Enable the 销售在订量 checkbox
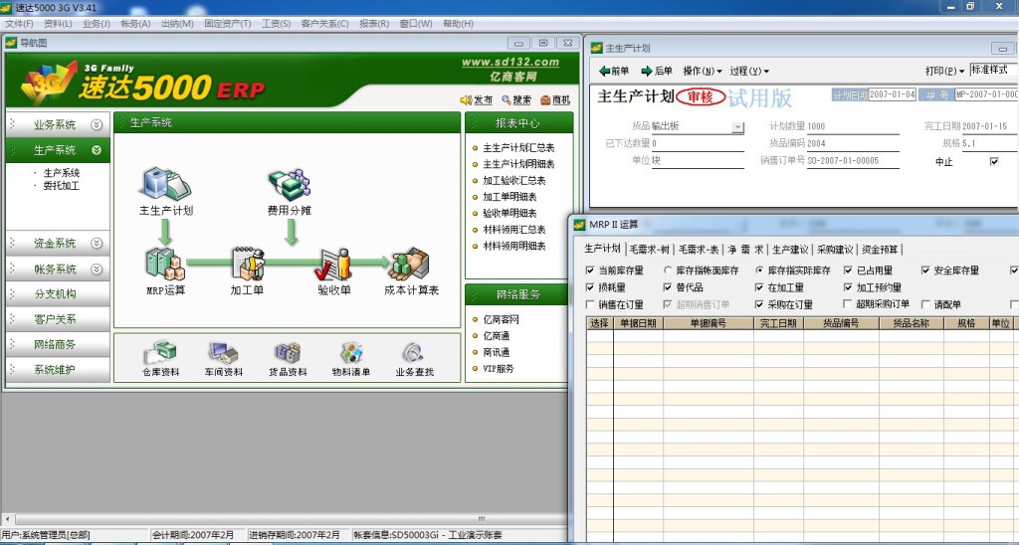The height and width of the screenshot is (545, 1019). pos(590,304)
